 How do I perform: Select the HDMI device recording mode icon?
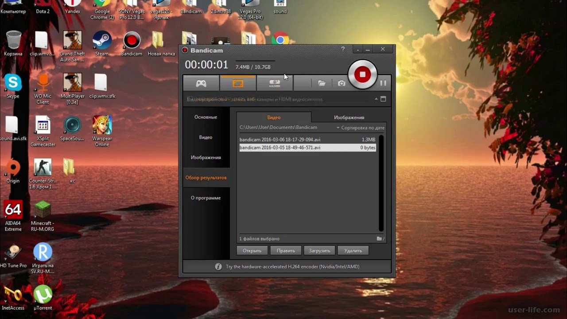pyautogui.click(x=275, y=83)
